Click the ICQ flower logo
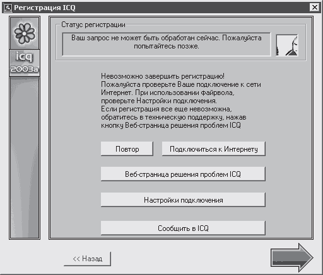 tap(25, 33)
